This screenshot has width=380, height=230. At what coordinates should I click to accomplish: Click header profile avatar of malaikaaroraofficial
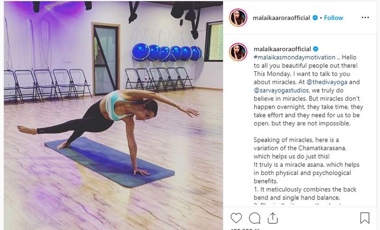(x=238, y=18)
